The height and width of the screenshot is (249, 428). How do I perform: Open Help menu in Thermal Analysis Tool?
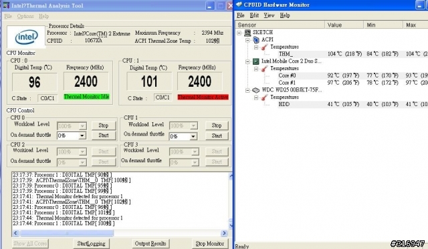pos(43,16)
